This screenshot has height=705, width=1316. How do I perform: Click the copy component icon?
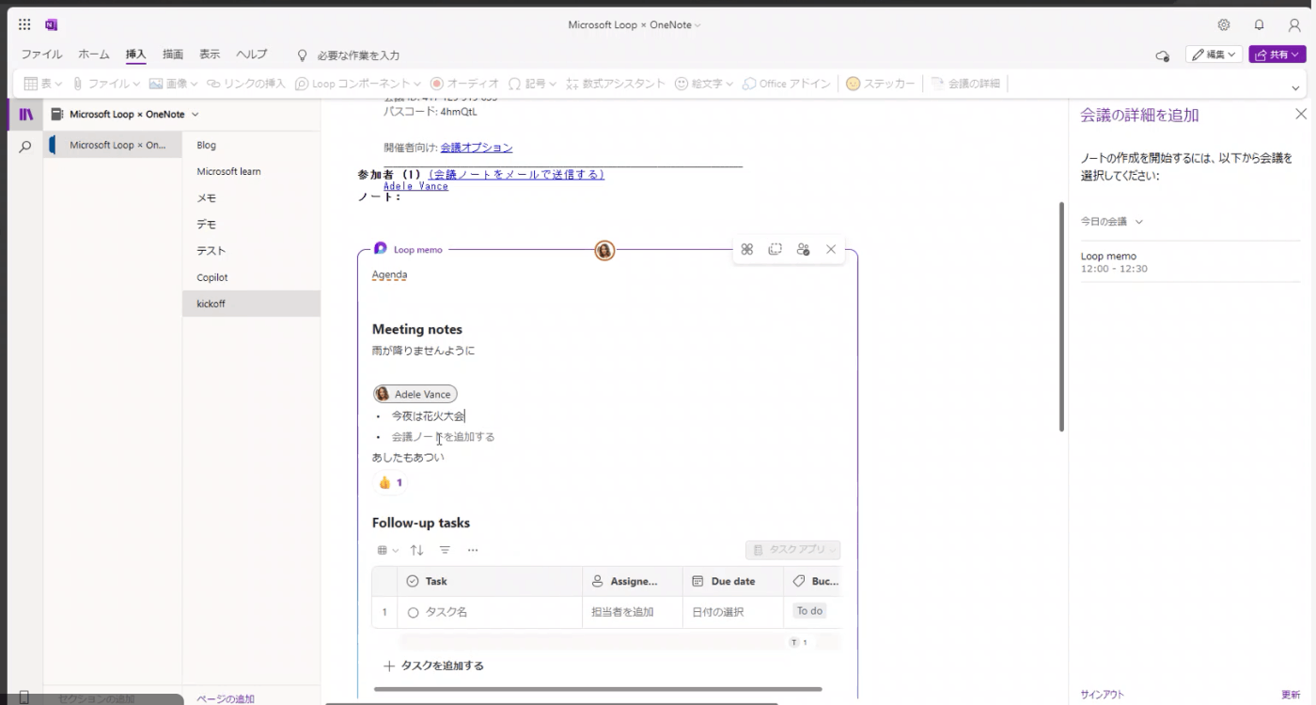click(x=775, y=249)
